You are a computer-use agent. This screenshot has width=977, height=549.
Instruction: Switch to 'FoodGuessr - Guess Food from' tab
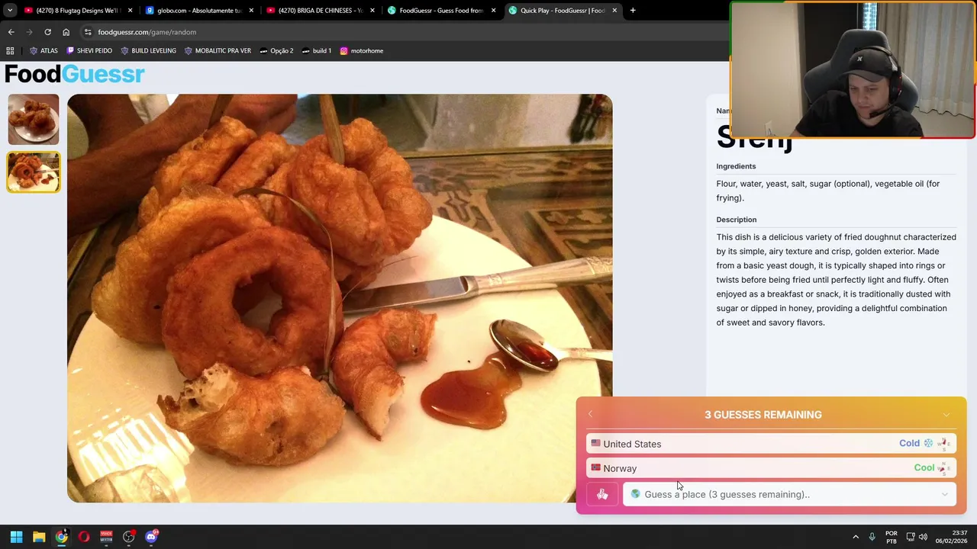tap(440, 11)
